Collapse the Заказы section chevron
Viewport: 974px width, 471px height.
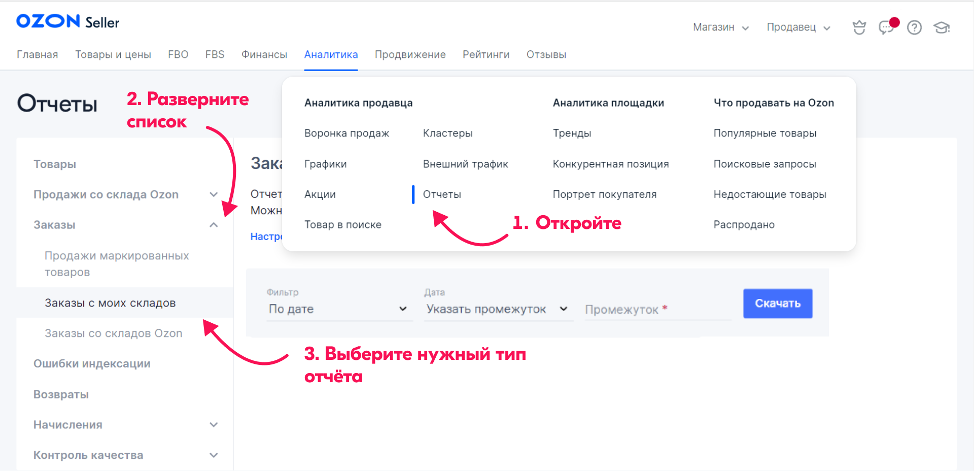click(x=214, y=225)
